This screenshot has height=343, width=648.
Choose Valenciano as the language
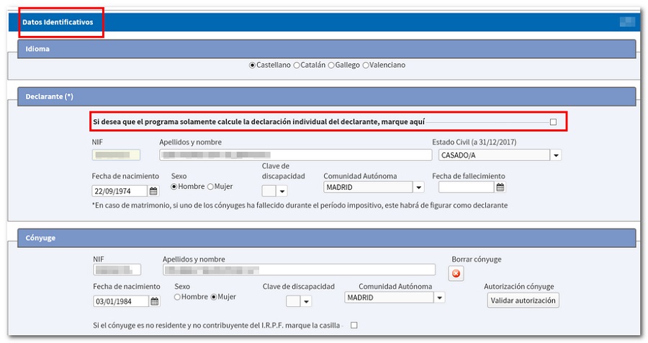pyautogui.click(x=366, y=65)
